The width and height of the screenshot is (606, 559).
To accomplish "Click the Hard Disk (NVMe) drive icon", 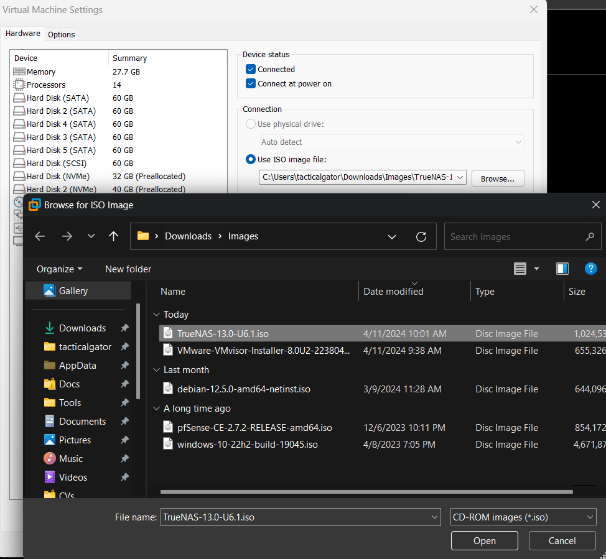I will pos(19,176).
